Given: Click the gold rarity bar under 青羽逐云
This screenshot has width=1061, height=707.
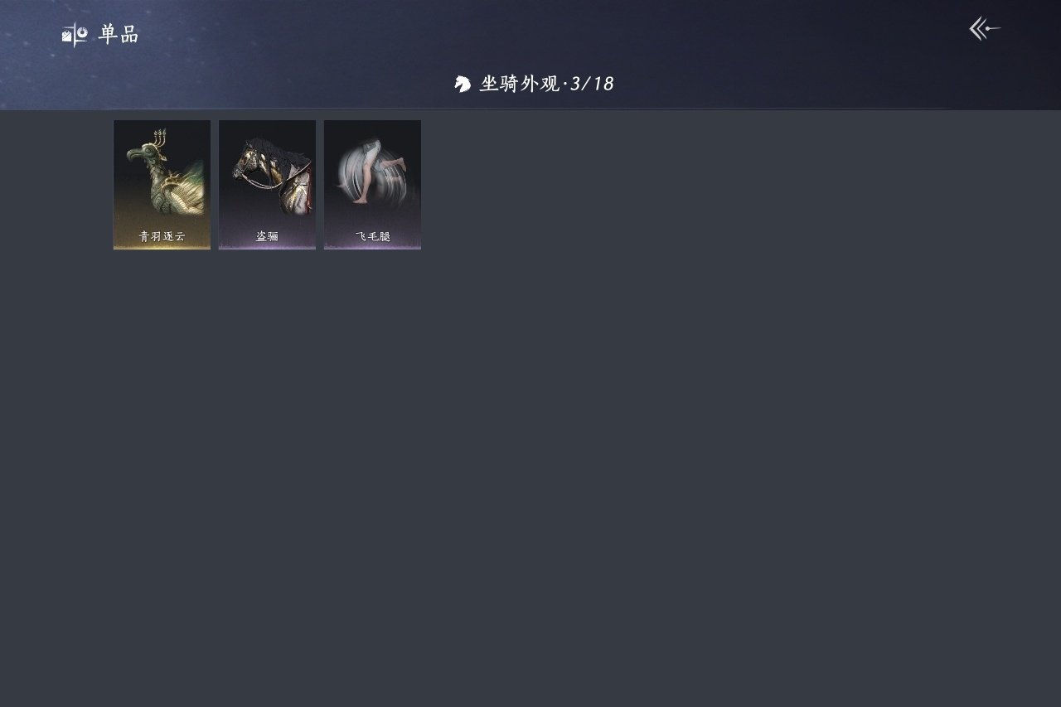Looking at the screenshot, I should click(x=162, y=247).
